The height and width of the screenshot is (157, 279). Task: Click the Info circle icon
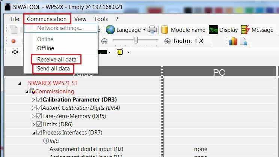tap(46, 141)
